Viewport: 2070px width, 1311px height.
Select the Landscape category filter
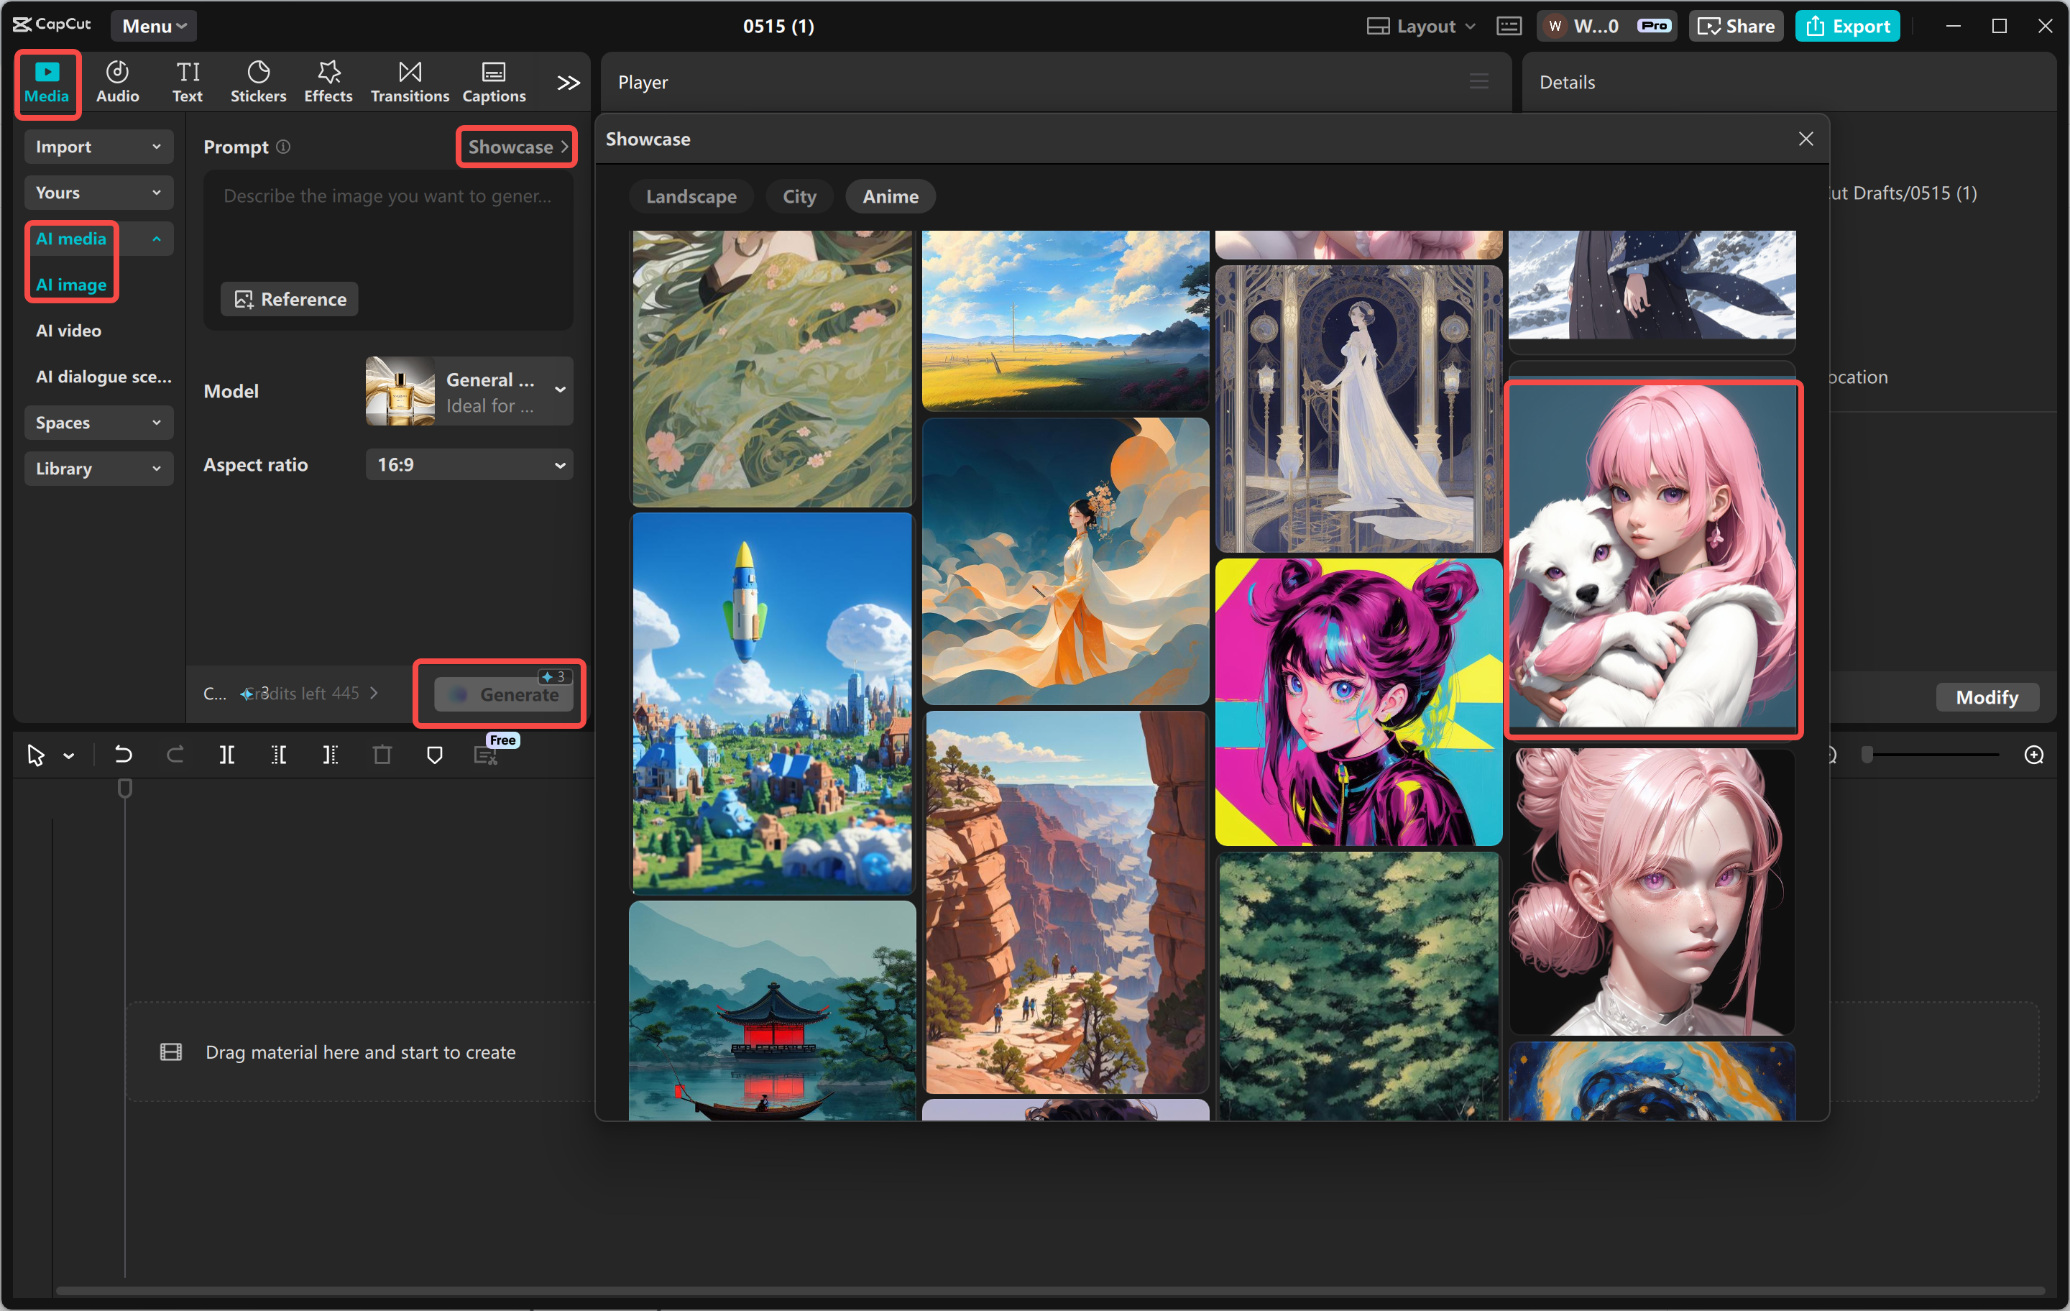(691, 196)
